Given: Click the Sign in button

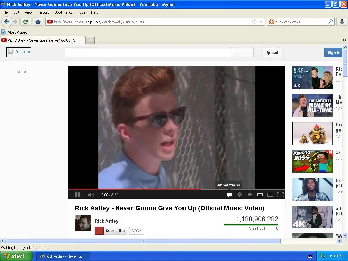Looking at the screenshot, I should click(x=334, y=53).
